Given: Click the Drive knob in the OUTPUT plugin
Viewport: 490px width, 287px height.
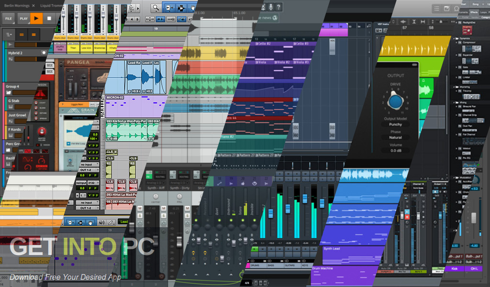Looking at the screenshot, I should [395, 101].
